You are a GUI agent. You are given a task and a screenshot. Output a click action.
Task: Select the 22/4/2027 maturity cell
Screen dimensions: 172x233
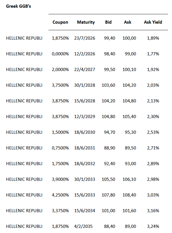click(84, 69)
